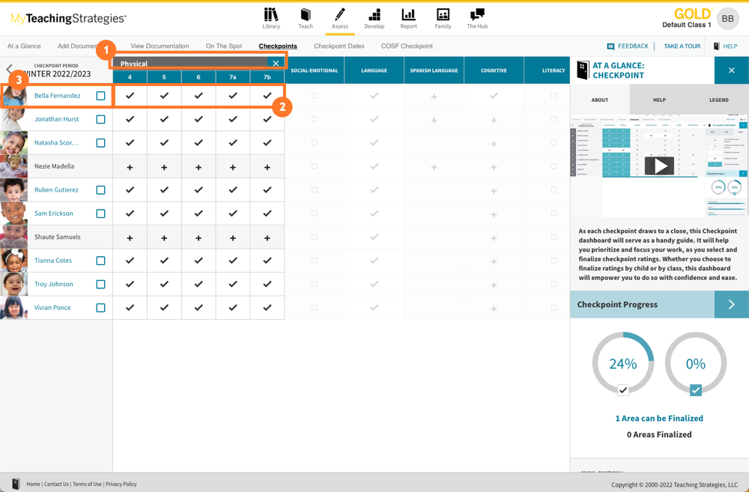This screenshot has height=492, width=749.
Task: Click the Take a Tour link
Action: (682, 46)
